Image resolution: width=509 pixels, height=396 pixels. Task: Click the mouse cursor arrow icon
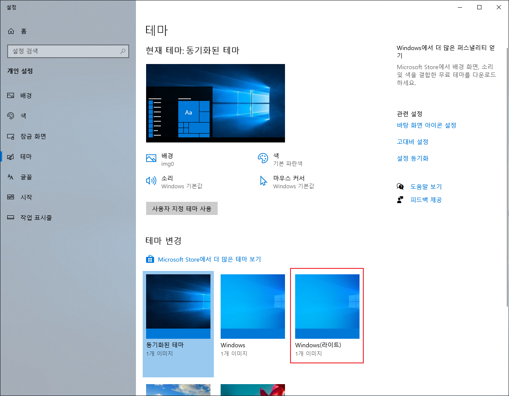(x=263, y=181)
